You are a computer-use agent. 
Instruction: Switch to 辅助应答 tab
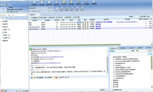pos(113,48)
